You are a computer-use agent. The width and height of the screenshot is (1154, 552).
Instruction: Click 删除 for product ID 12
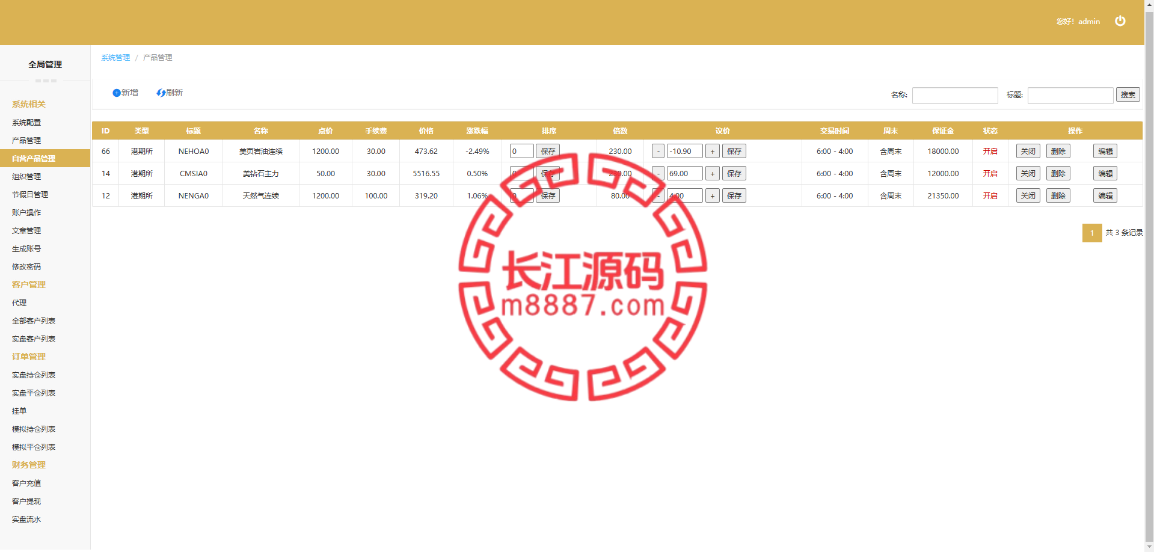[1058, 195]
